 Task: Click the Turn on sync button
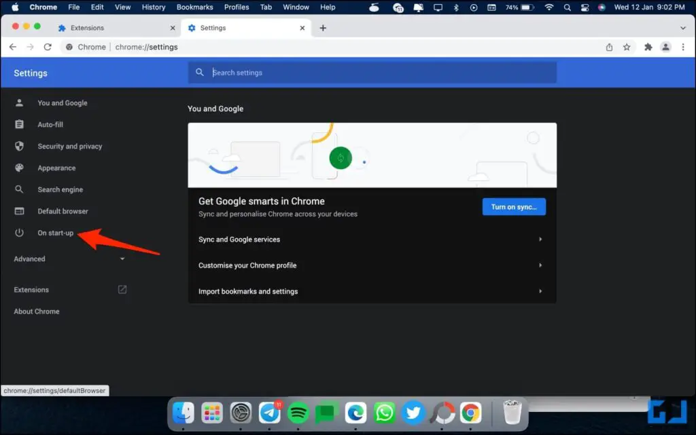[x=514, y=207]
